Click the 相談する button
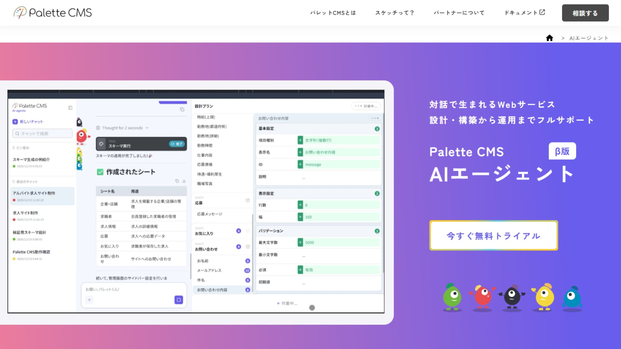 [585, 13]
